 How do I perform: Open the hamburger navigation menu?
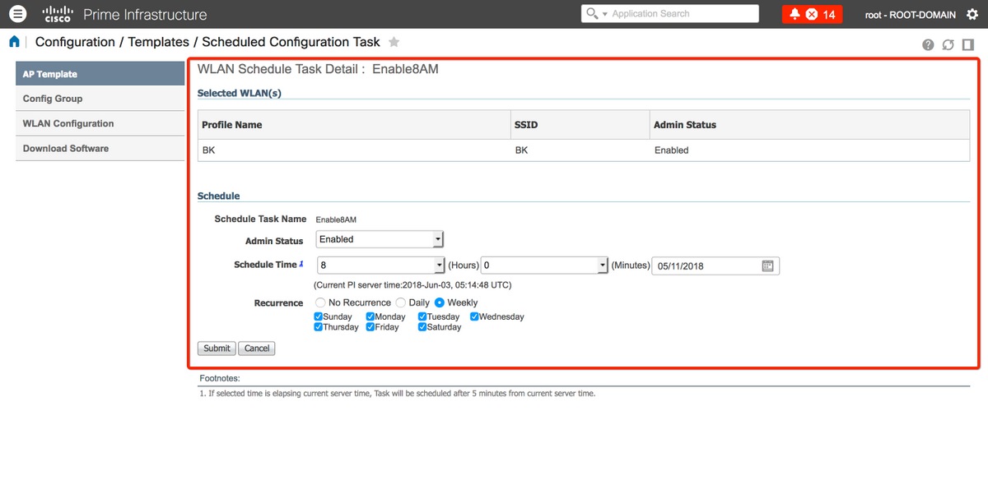tap(18, 14)
